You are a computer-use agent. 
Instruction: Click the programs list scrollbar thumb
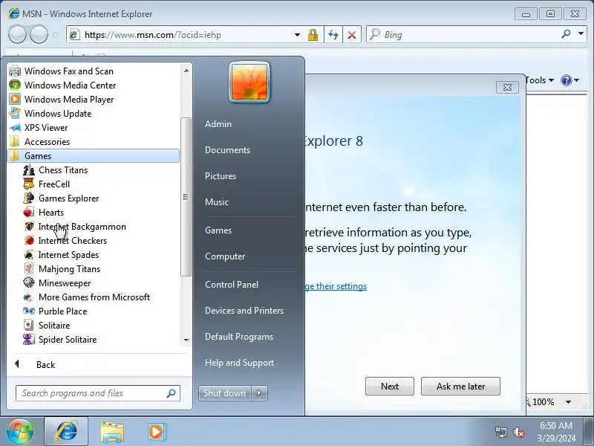[186, 197]
